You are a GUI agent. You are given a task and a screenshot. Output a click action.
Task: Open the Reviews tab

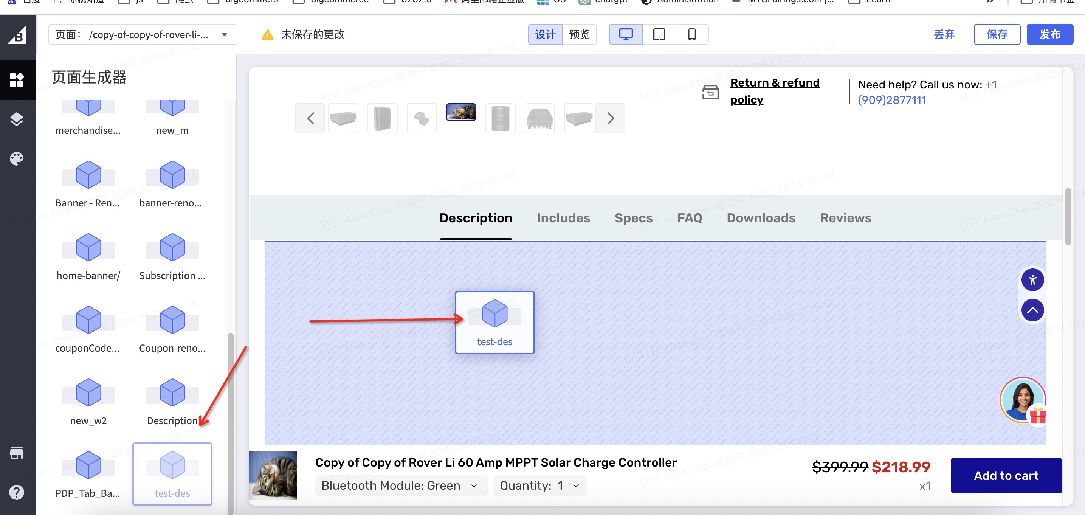845,218
